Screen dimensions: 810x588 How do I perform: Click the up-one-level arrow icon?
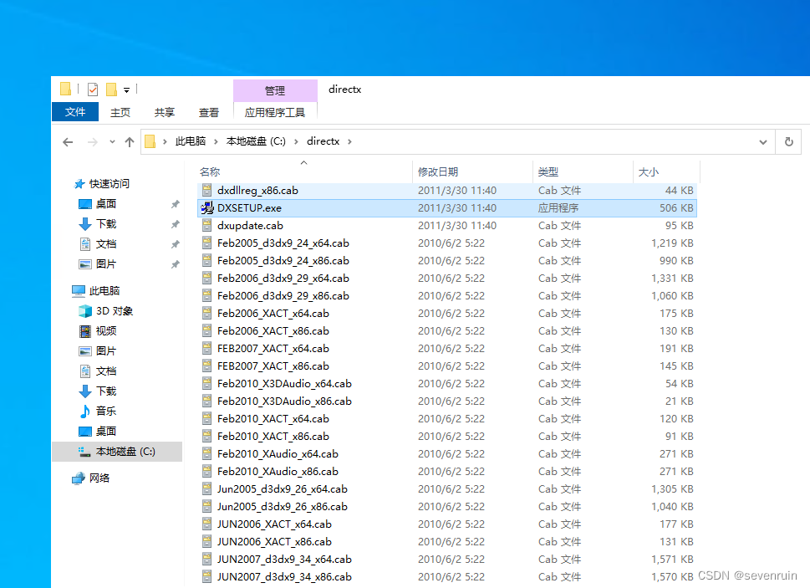129,142
